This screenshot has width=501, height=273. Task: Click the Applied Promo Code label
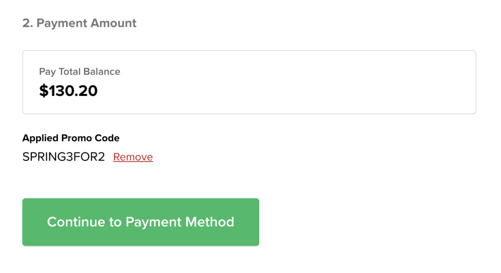(71, 138)
